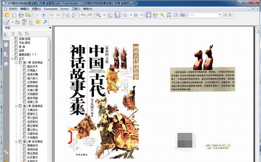The height and width of the screenshot is (162, 261).
Task: Select the 白水素女 bookmark
Action: click(x=33, y=157)
